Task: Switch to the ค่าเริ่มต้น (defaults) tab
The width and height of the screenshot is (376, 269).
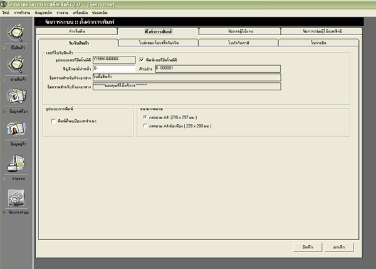Action: [76, 31]
